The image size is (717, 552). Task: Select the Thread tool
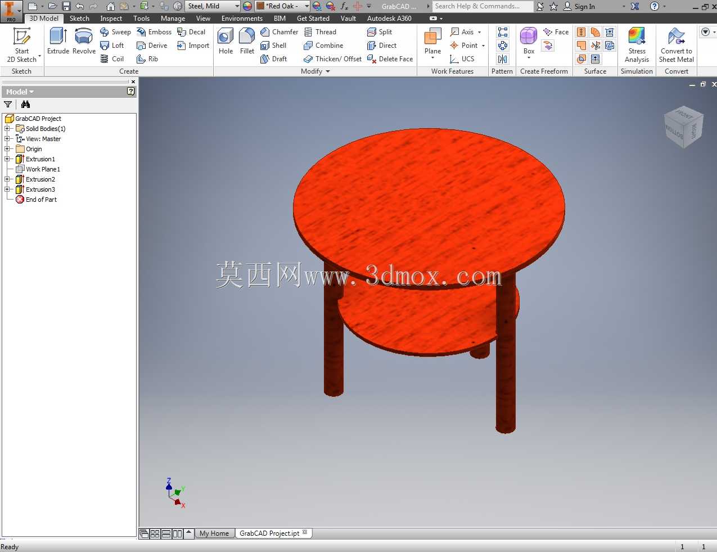pyautogui.click(x=320, y=32)
